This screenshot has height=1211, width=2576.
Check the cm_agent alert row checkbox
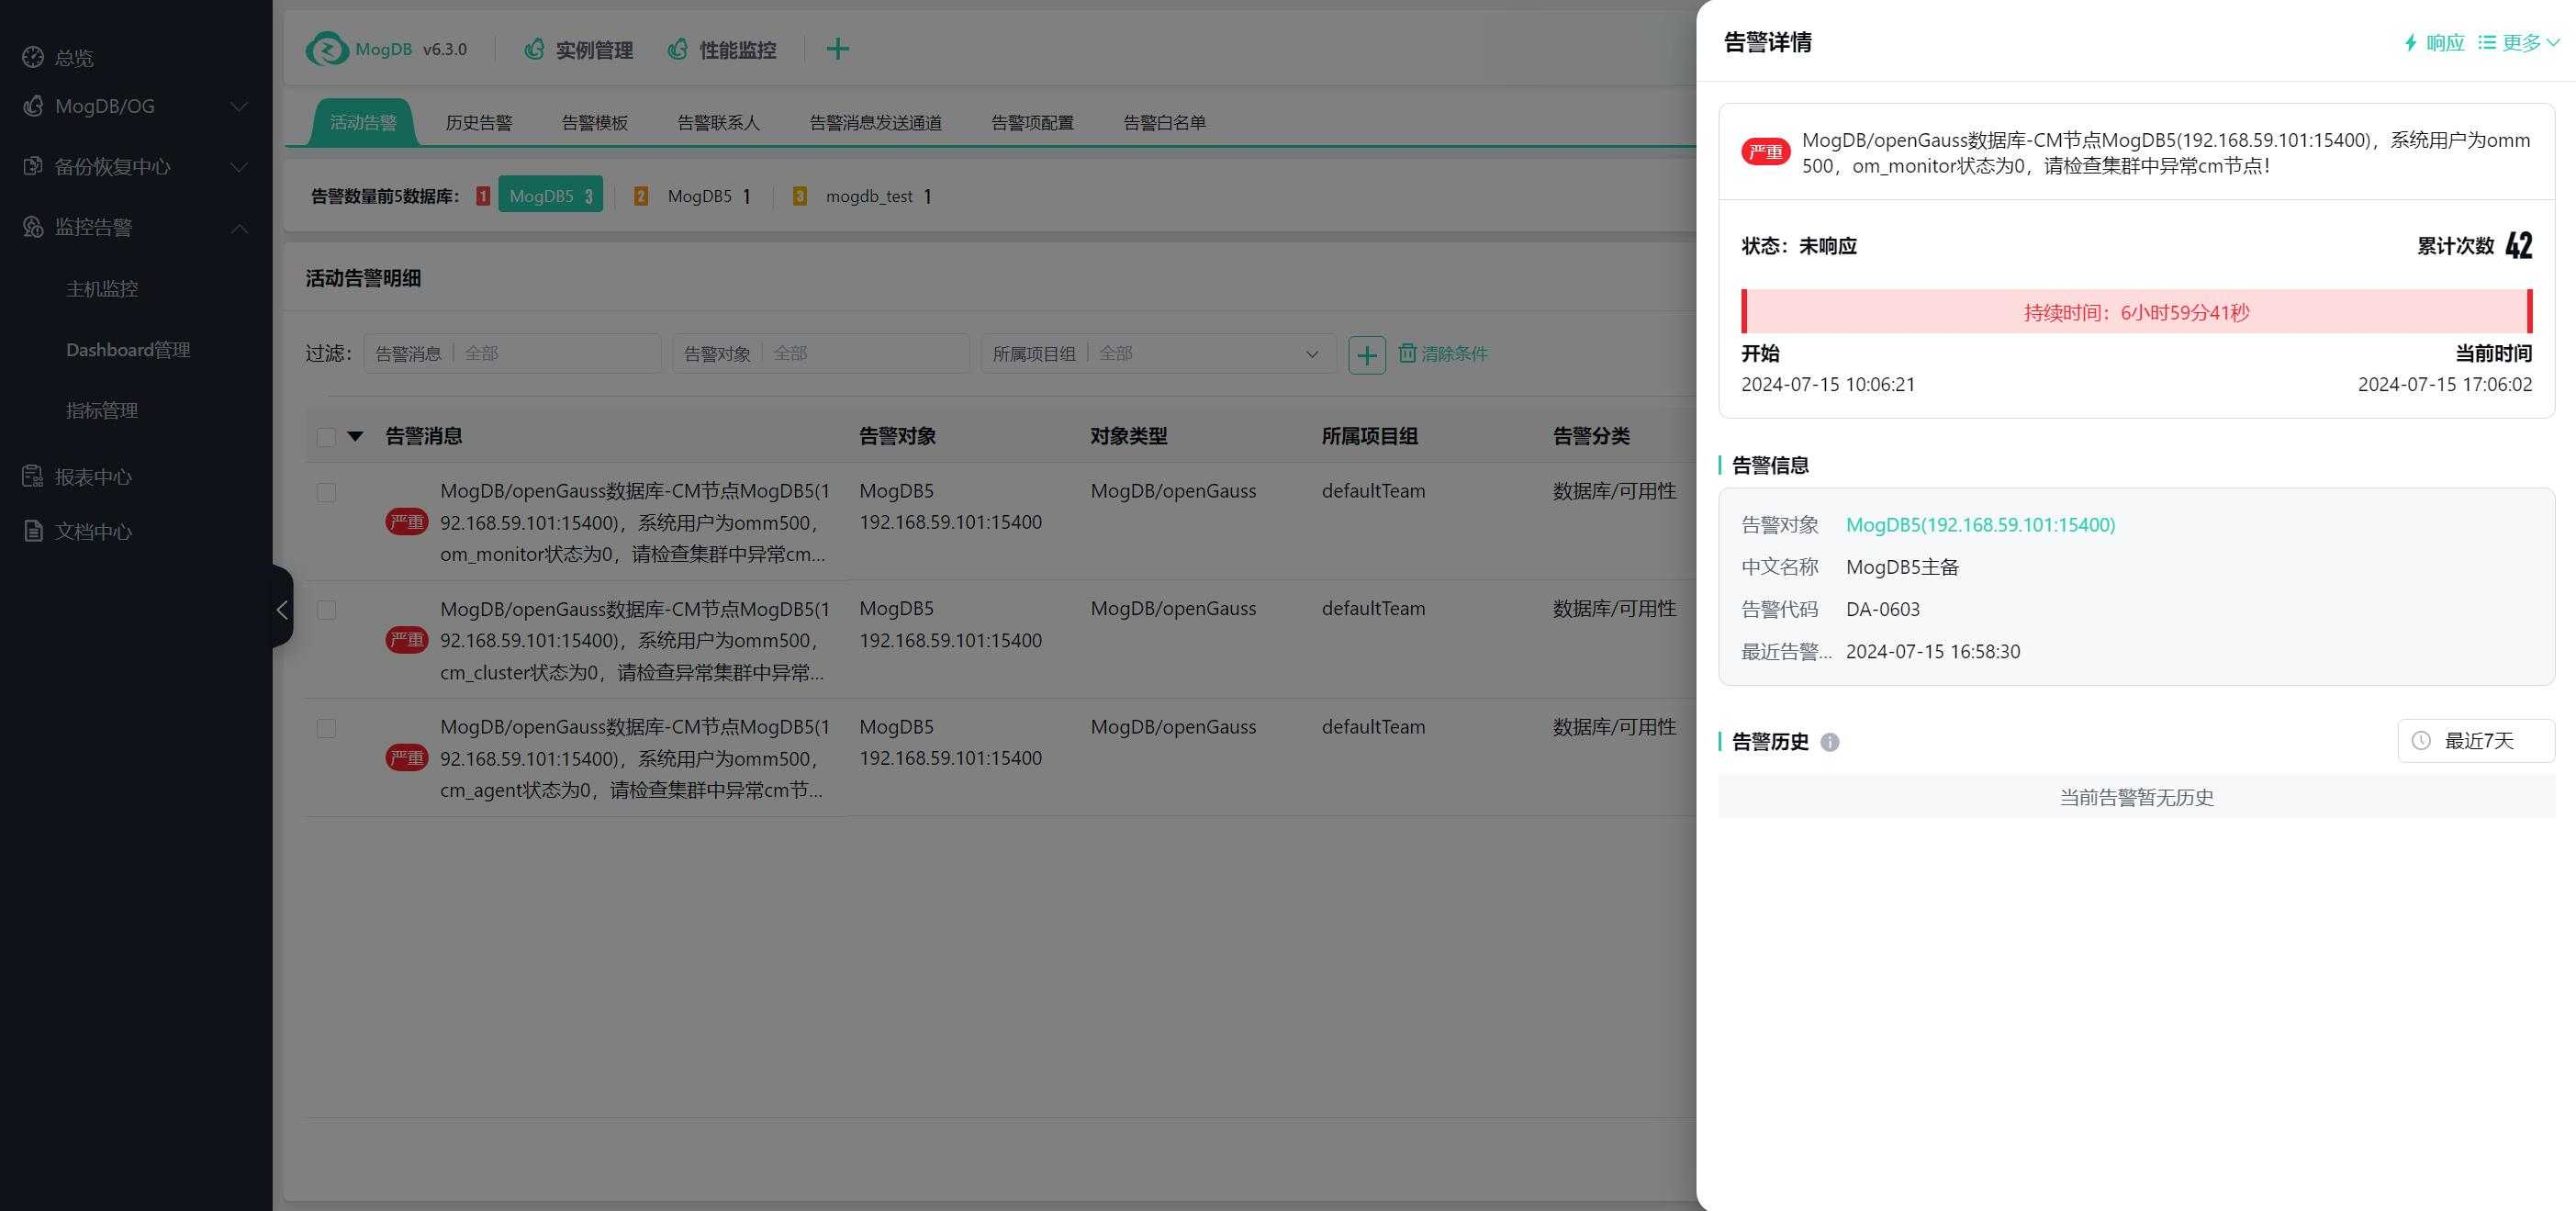(326, 728)
